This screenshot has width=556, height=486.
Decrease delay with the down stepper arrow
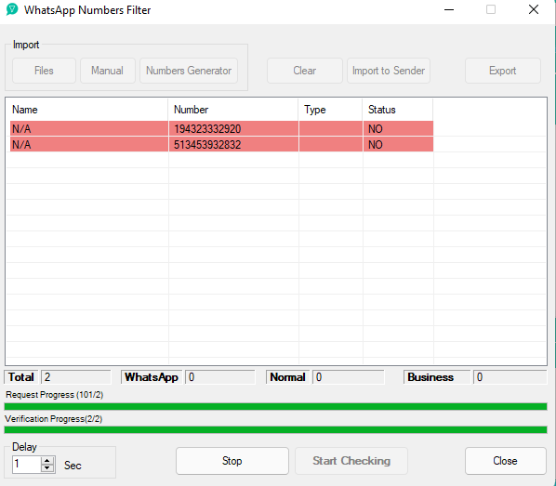47,468
